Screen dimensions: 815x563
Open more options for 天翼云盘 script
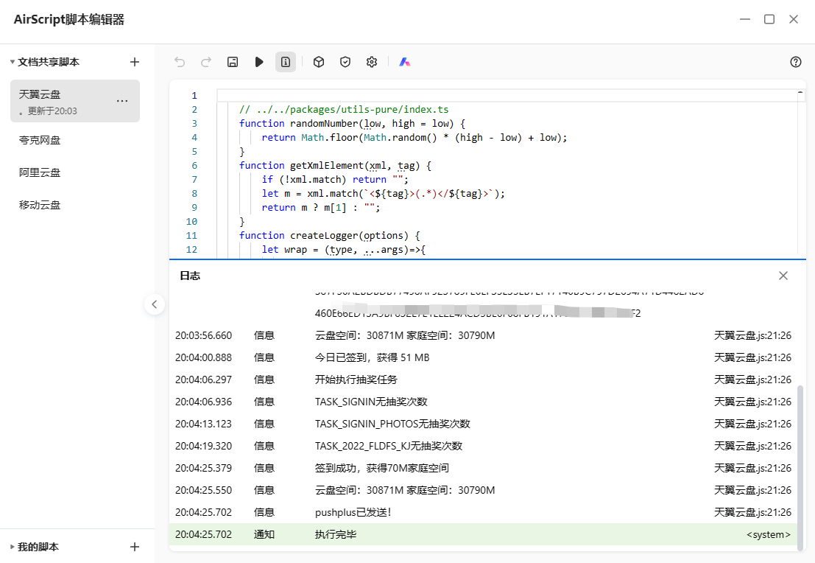(x=122, y=101)
